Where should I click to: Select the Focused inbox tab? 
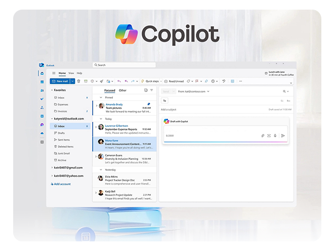click(x=110, y=91)
